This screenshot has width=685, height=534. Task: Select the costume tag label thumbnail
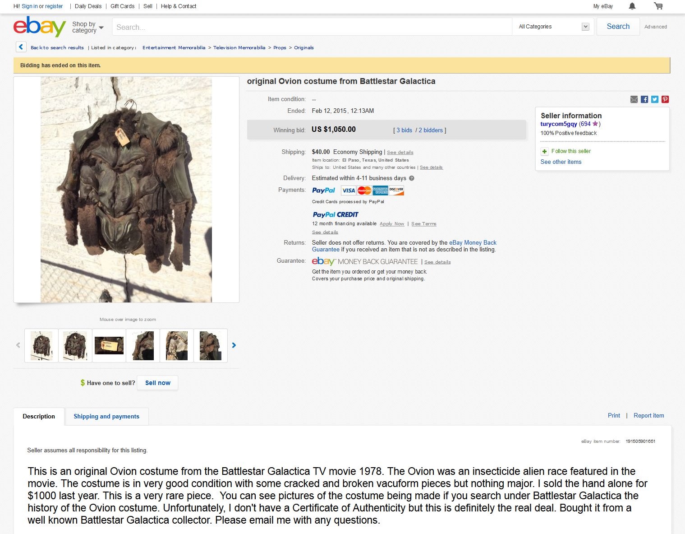tap(109, 346)
